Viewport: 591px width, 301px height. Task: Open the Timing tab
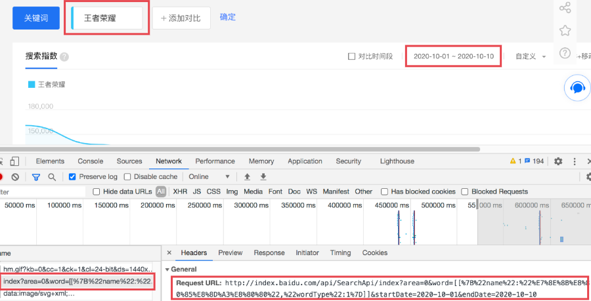[x=340, y=252]
